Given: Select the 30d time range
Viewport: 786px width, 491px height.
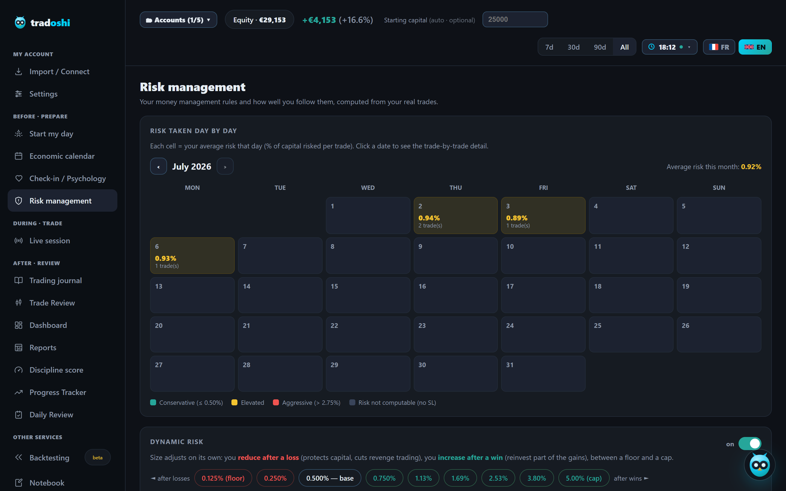Looking at the screenshot, I should pyautogui.click(x=573, y=47).
